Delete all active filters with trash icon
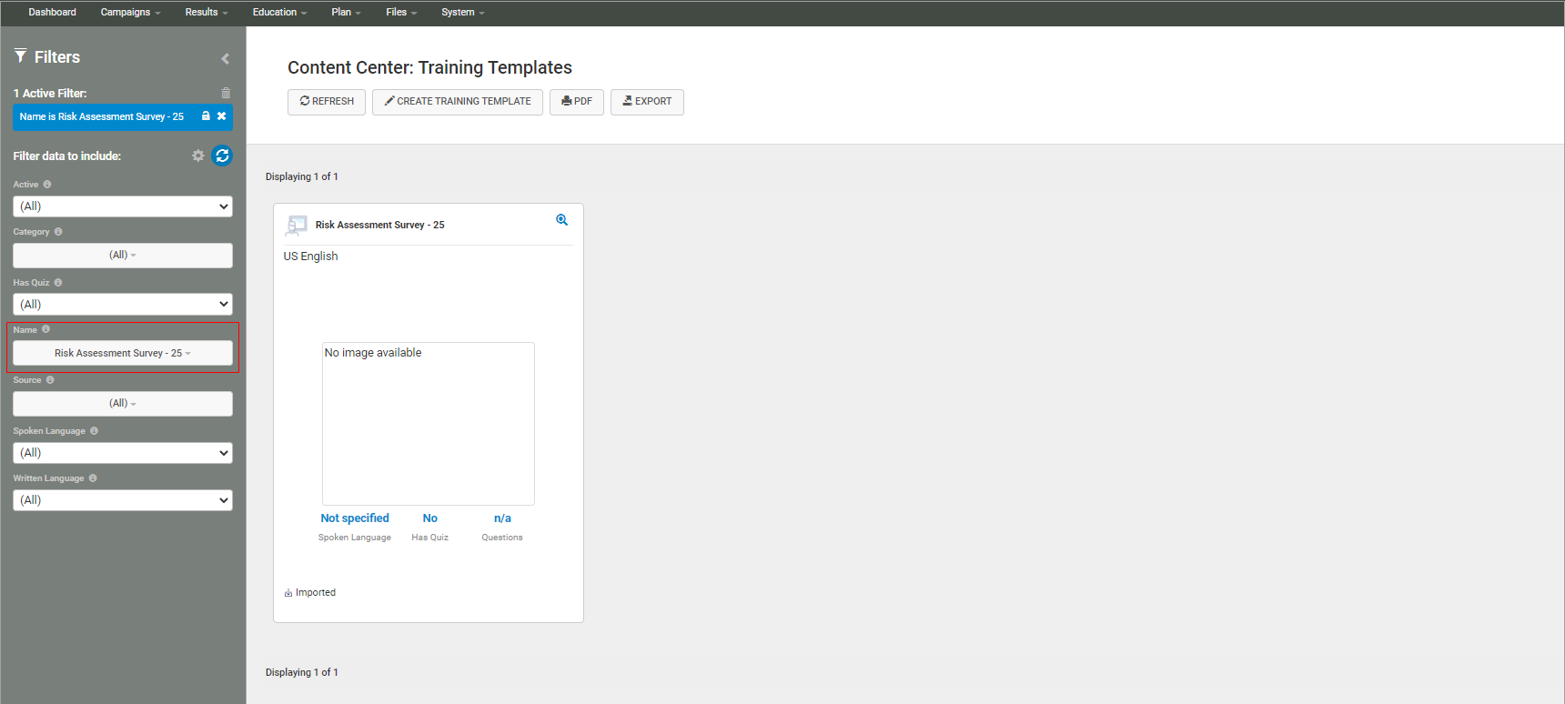This screenshot has height=704, width=1565. tap(226, 93)
